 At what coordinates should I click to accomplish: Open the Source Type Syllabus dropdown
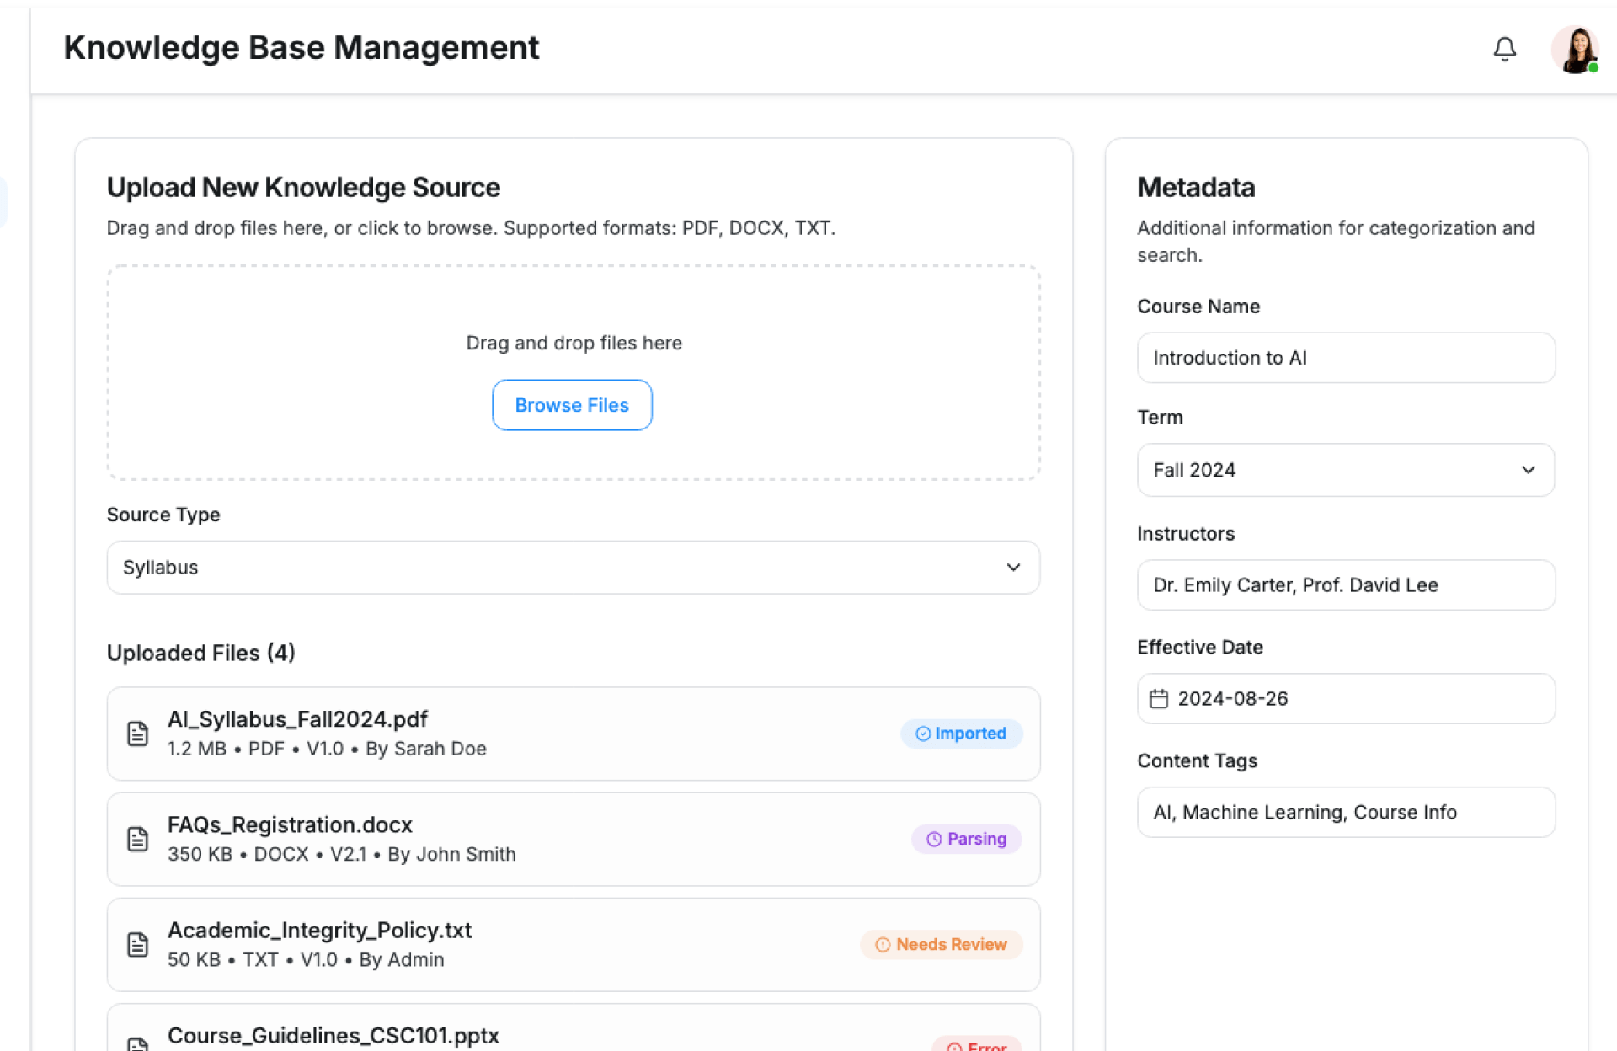point(573,568)
